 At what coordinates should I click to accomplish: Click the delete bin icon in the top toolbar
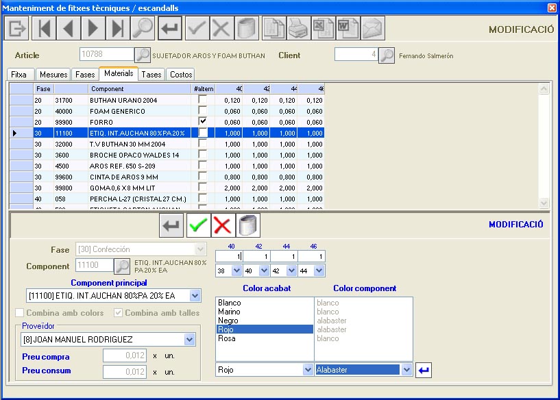246,28
